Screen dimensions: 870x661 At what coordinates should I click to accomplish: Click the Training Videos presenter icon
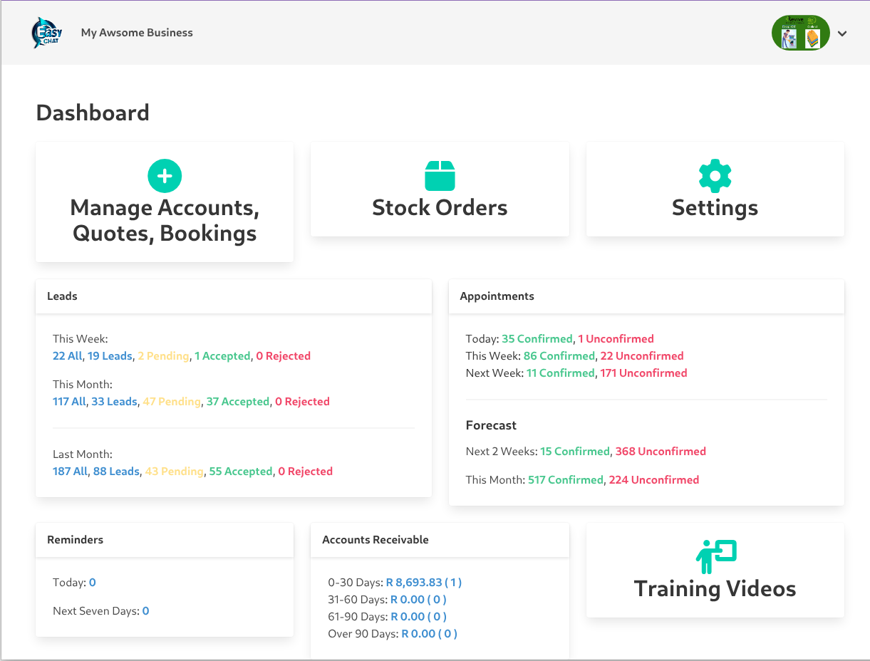715,557
